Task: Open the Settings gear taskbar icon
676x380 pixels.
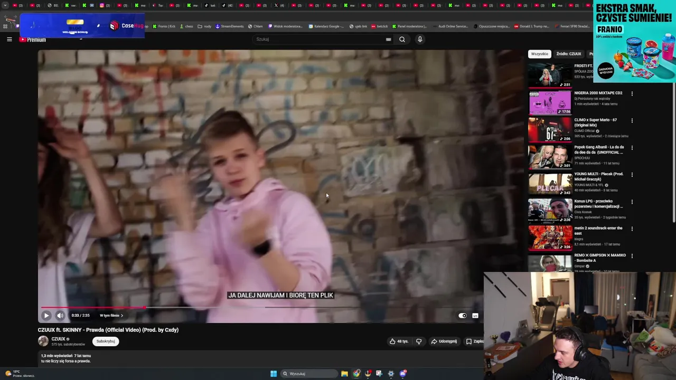Action: click(x=391, y=374)
